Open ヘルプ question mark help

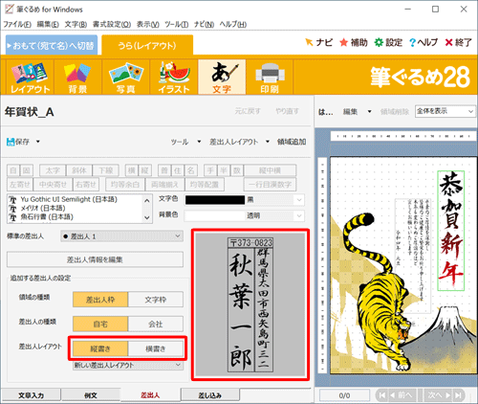point(413,42)
